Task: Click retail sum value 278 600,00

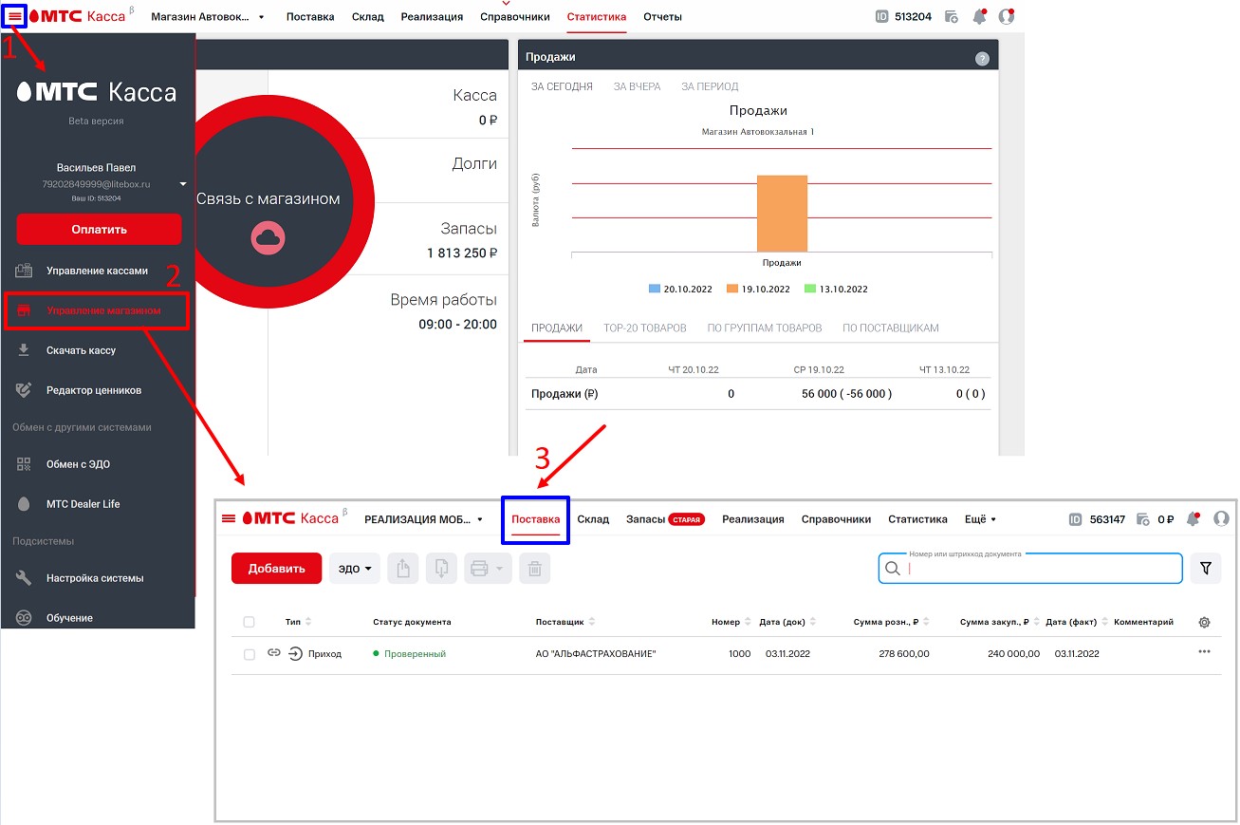Action: click(904, 654)
